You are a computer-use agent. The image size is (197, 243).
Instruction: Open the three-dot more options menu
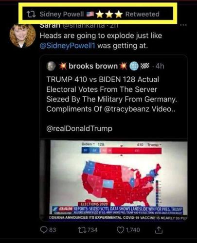[x=183, y=25]
